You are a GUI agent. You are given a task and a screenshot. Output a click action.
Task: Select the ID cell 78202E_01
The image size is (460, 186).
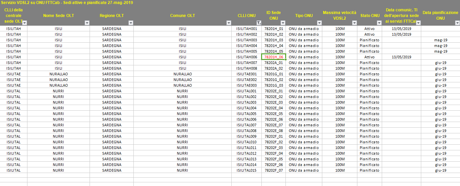click(274, 91)
